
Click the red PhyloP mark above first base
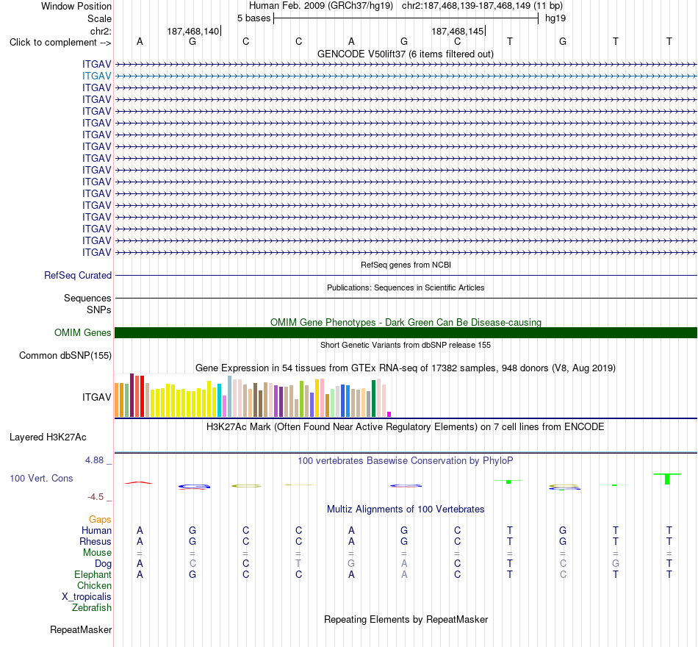click(x=139, y=482)
